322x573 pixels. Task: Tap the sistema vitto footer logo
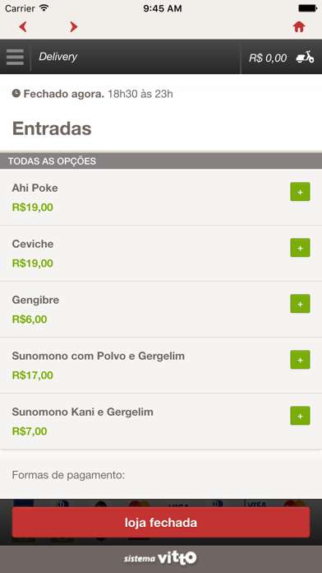coord(160,558)
